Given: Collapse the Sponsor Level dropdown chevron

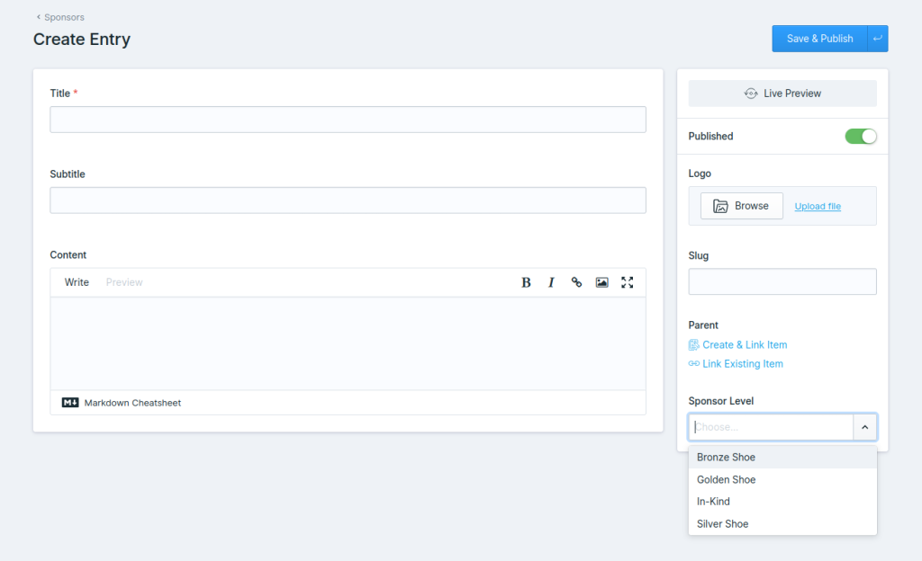Looking at the screenshot, I should tap(864, 427).
